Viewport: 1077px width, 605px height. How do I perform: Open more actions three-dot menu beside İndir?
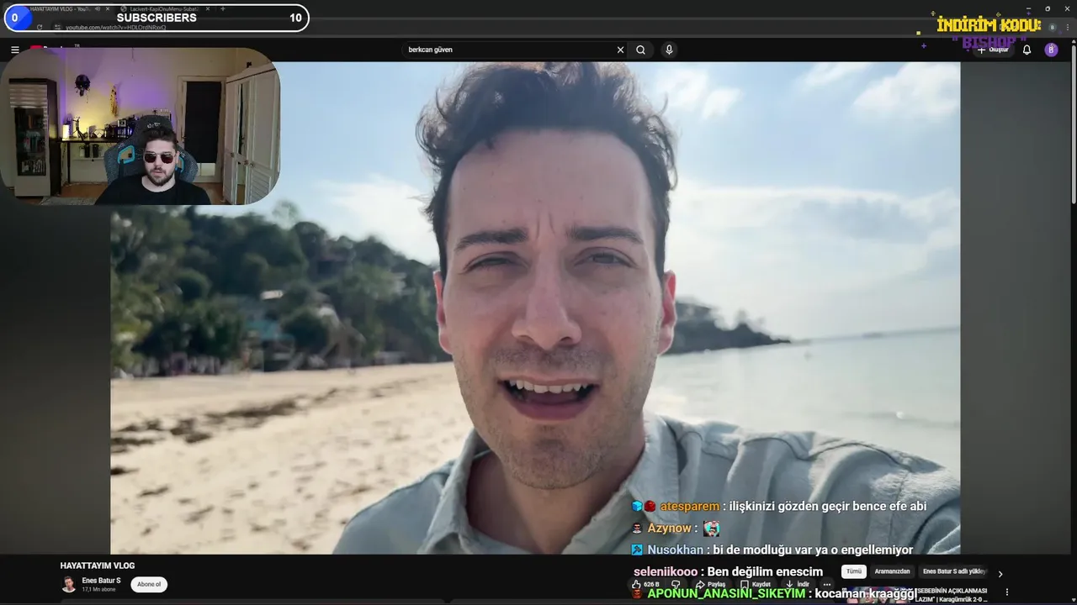click(827, 584)
